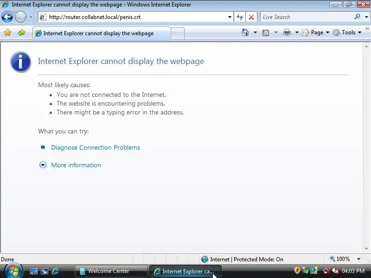The image size is (371, 278).
Task: Click the Windows Security shield tray icon
Action: [x=297, y=271]
